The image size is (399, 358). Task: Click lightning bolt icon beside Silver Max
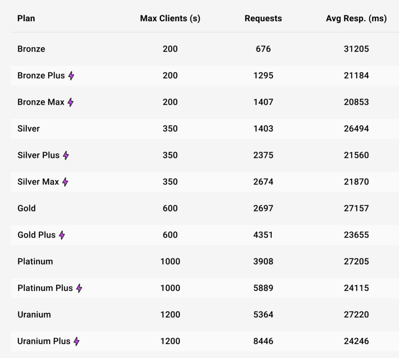click(x=65, y=182)
